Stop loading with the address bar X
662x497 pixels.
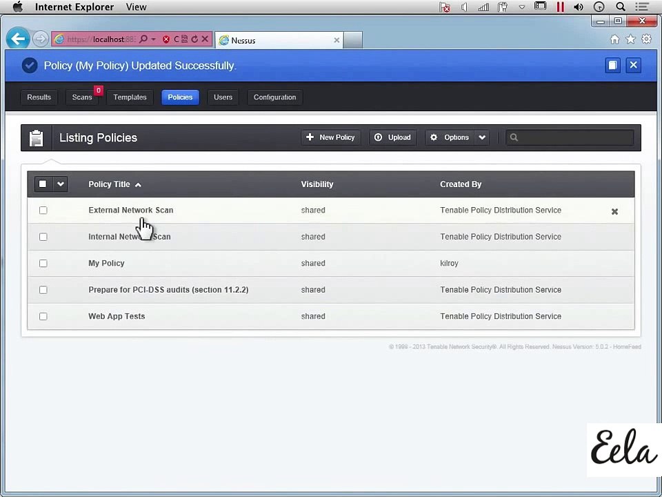coord(205,39)
